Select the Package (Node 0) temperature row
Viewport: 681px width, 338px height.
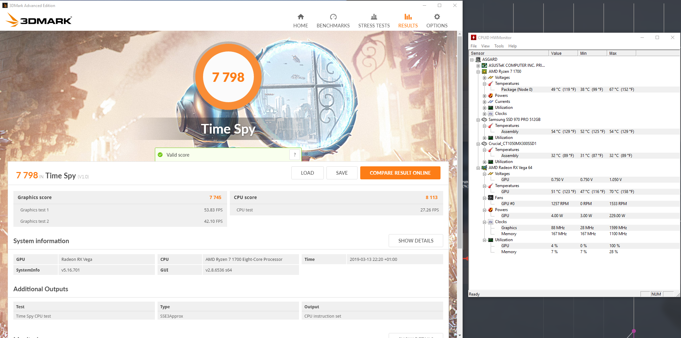[574, 90]
